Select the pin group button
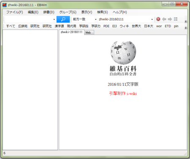Viewport: 190px width, 159px height. tap(176, 26)
